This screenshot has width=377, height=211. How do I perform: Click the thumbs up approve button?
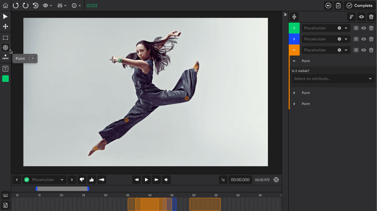(92, 180)
